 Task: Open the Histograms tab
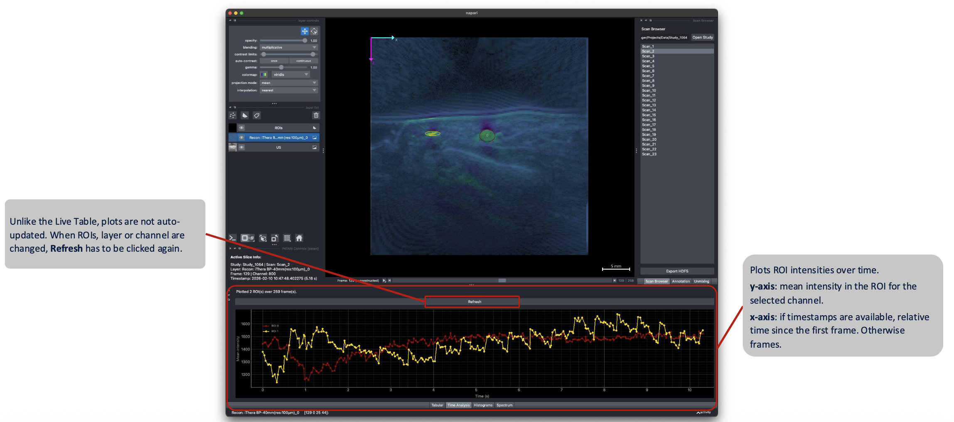pos(483,405)
